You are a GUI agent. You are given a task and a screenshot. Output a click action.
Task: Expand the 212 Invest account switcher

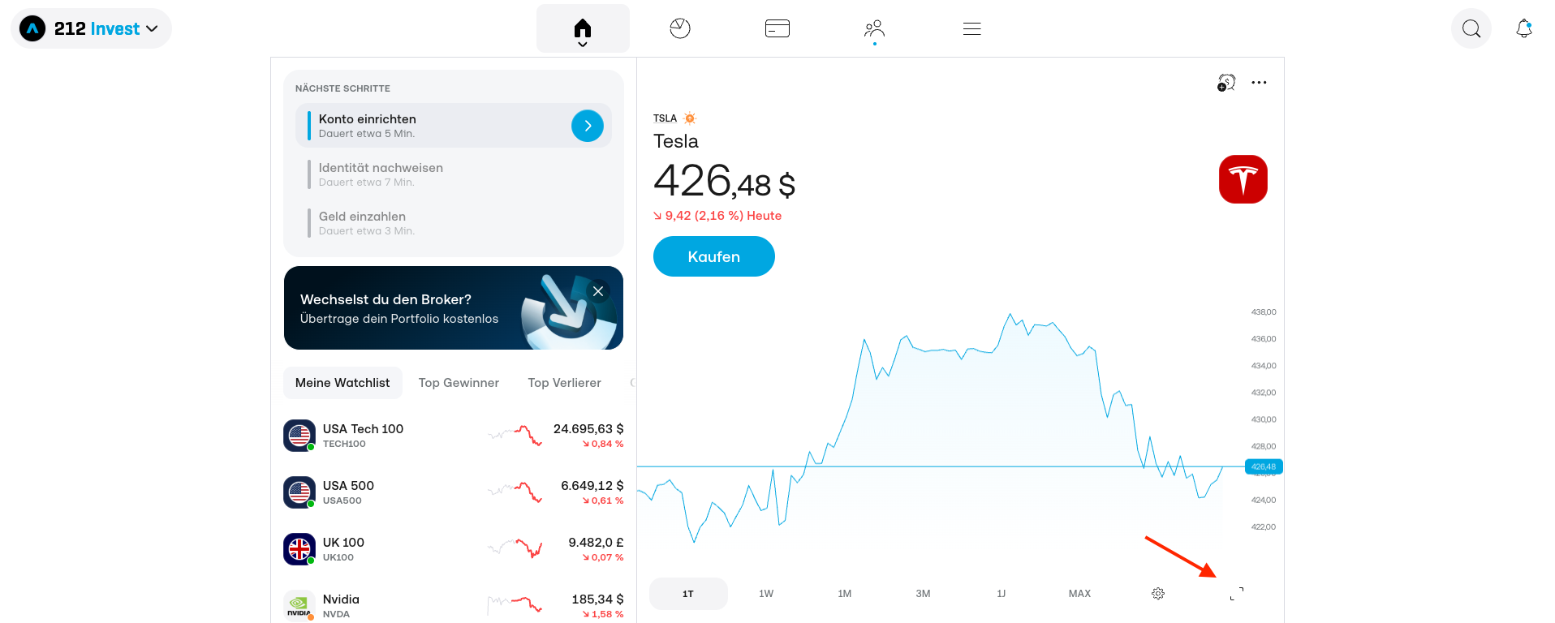[x=92, y=29]
